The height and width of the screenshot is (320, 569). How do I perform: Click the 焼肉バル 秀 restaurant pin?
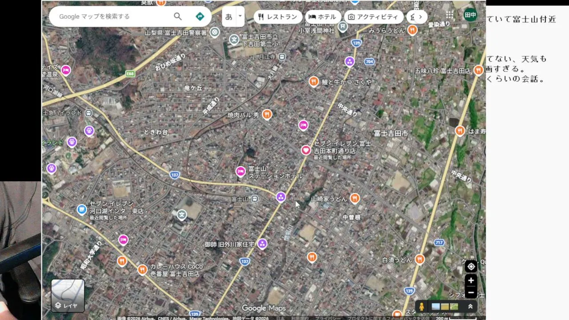coord(267,115)
